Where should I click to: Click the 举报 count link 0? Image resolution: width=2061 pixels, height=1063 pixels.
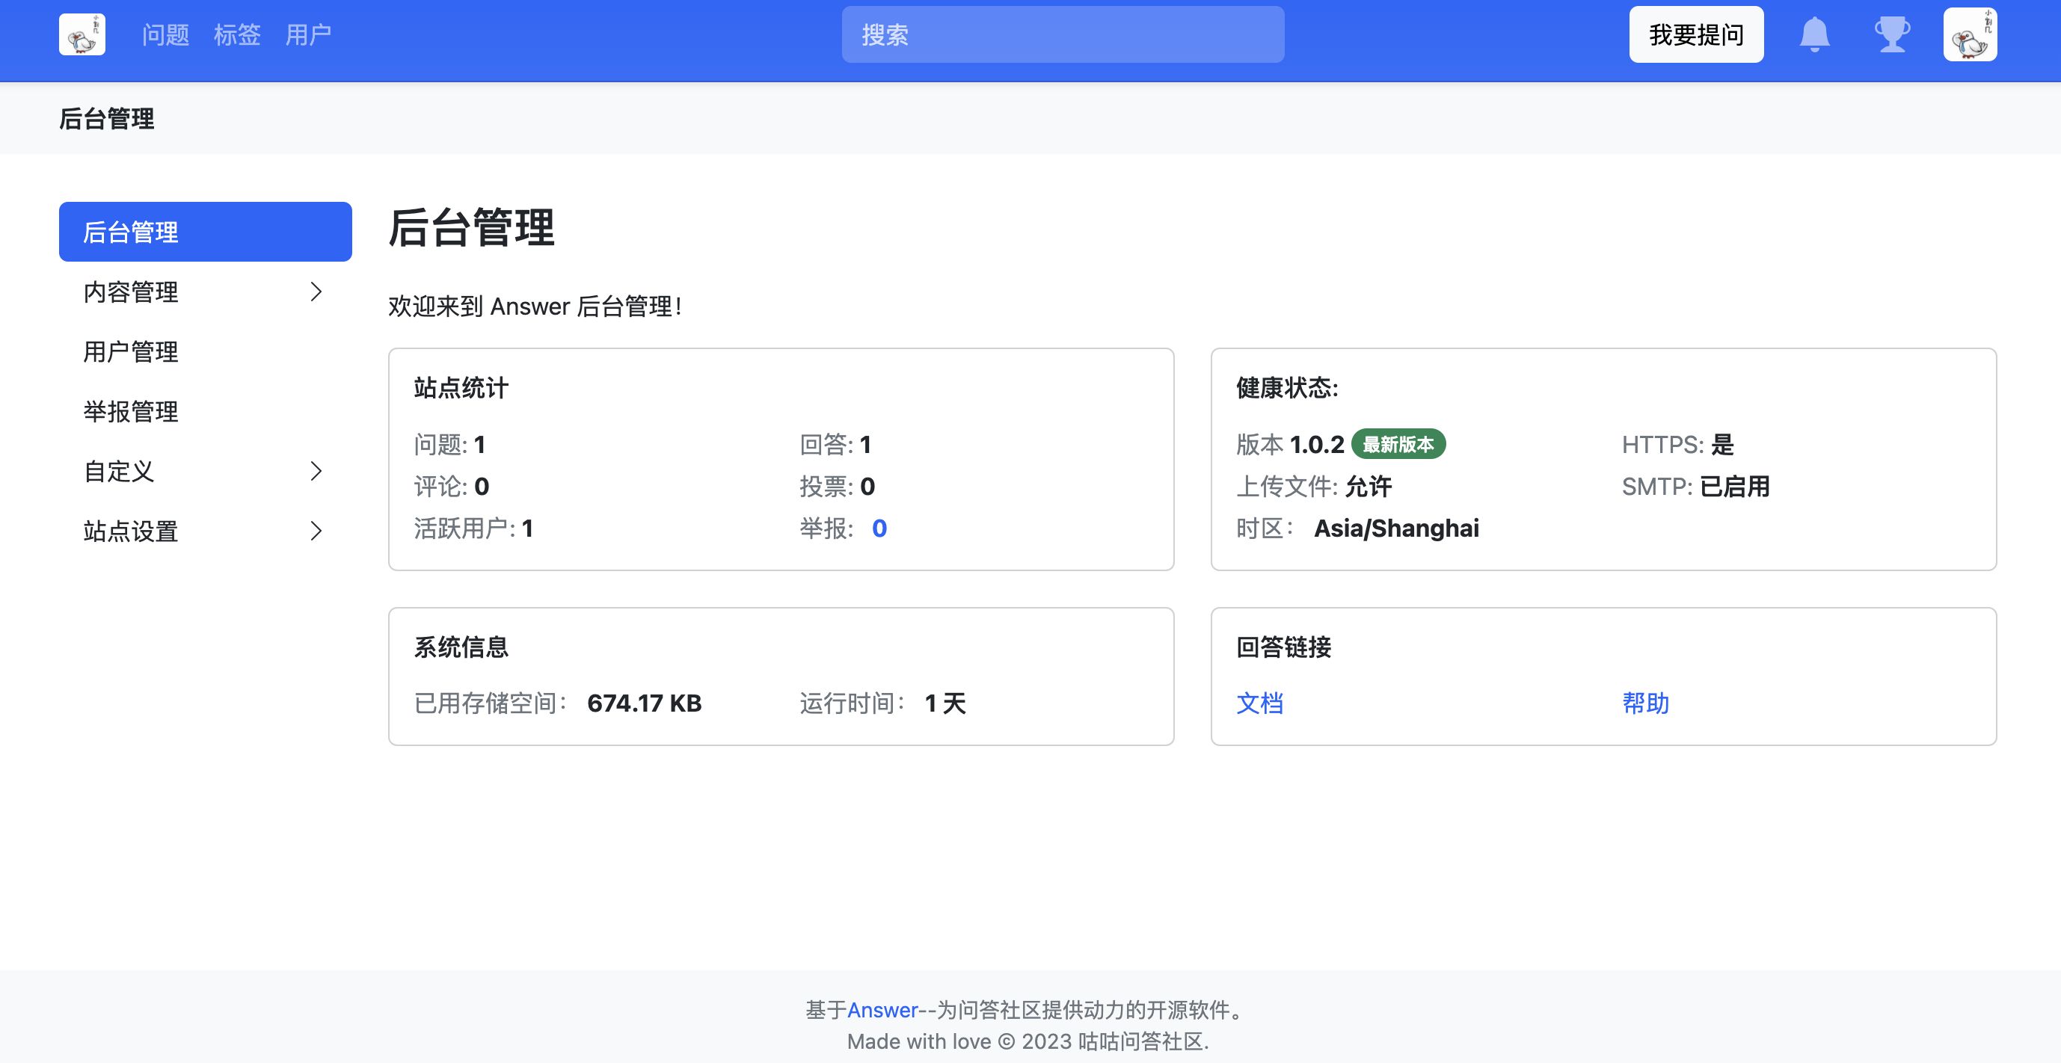879,528
